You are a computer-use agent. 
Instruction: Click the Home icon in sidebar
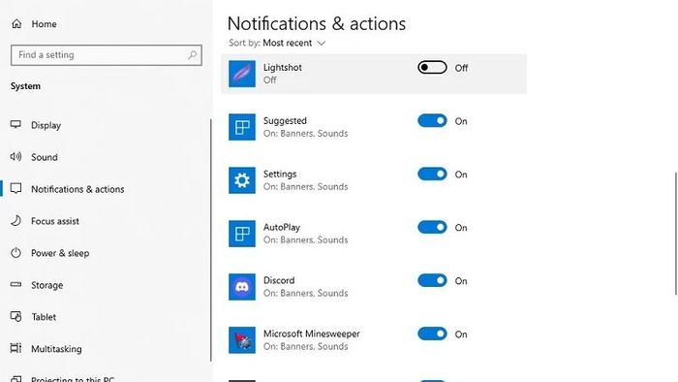[16, 24]
